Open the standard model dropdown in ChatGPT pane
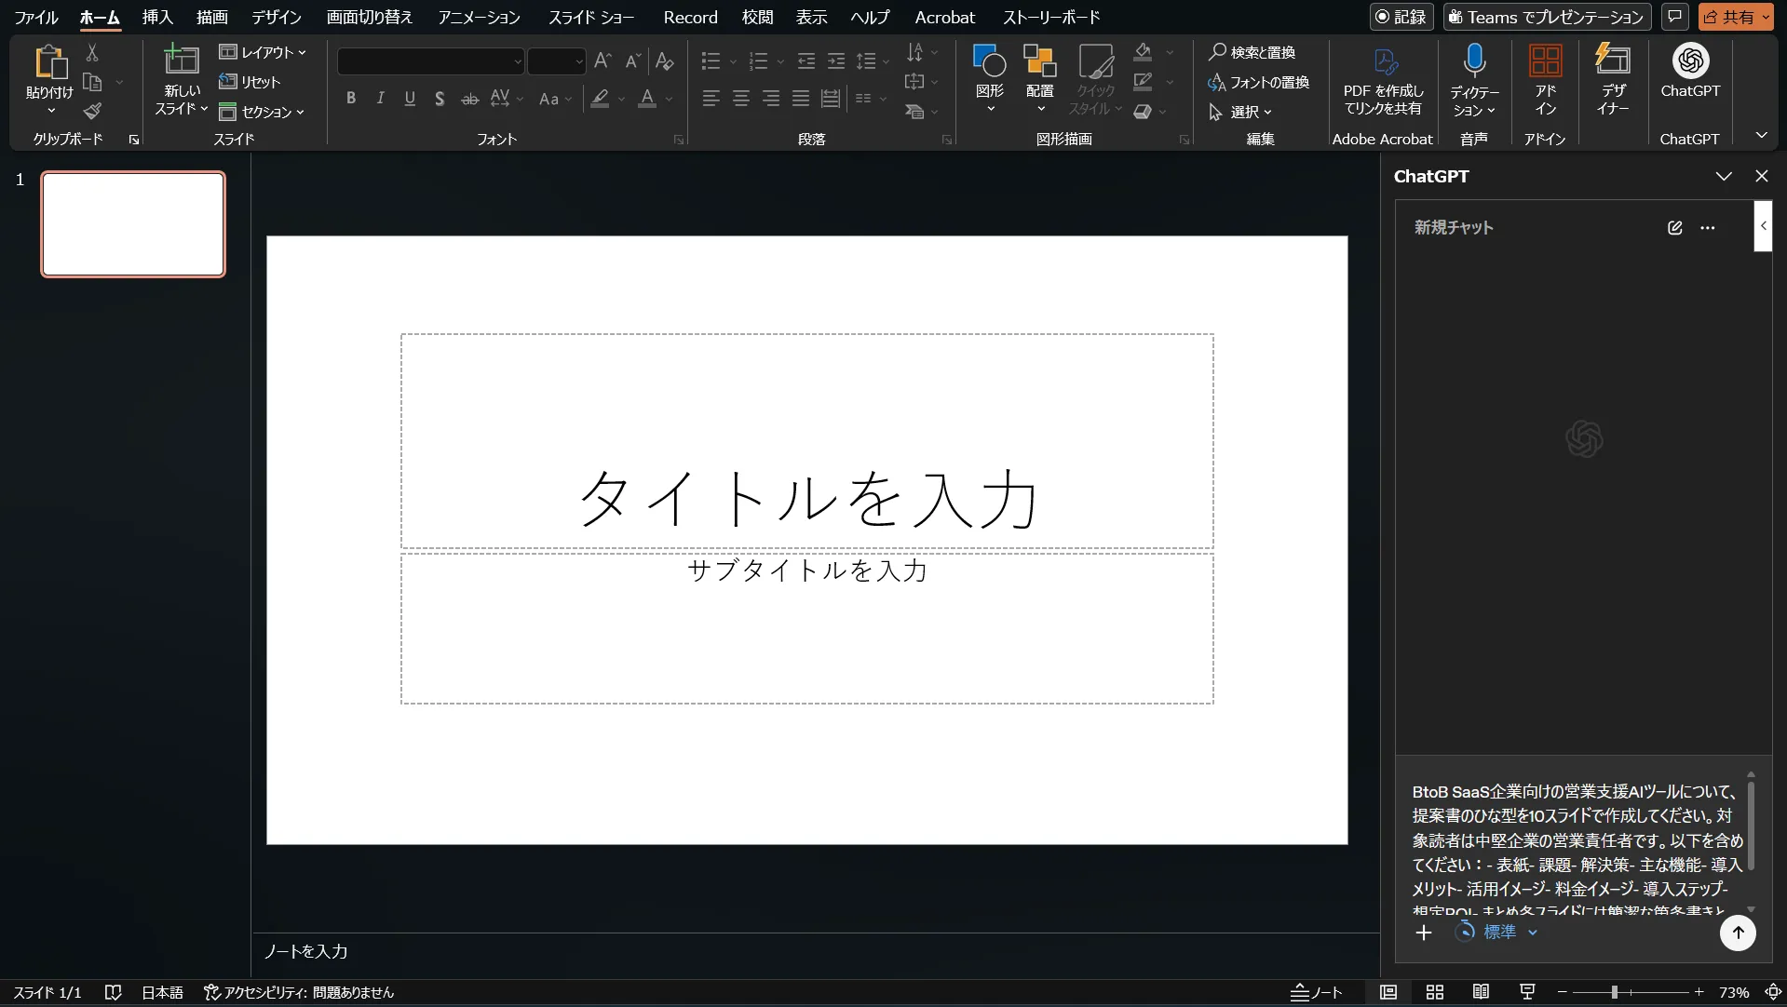Viewport: 1787px width, 1007px height. pos(1496,932)
